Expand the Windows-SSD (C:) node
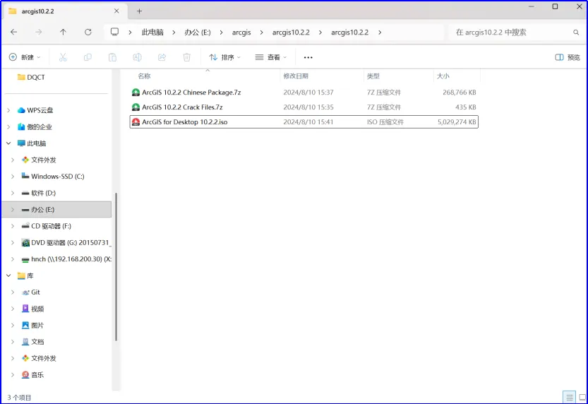Image resolution: width=588 pixels, height=404 pixels. click(x=13, y=177)
